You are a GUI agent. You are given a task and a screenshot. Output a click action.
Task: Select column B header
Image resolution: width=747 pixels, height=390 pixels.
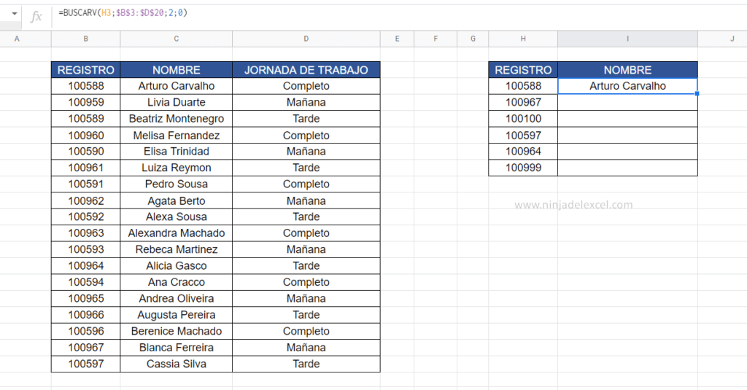tap(85, 39)
